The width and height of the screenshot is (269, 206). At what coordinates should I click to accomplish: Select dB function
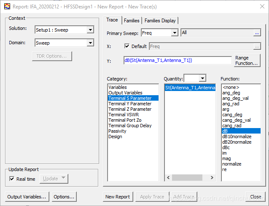click(241, 131)
